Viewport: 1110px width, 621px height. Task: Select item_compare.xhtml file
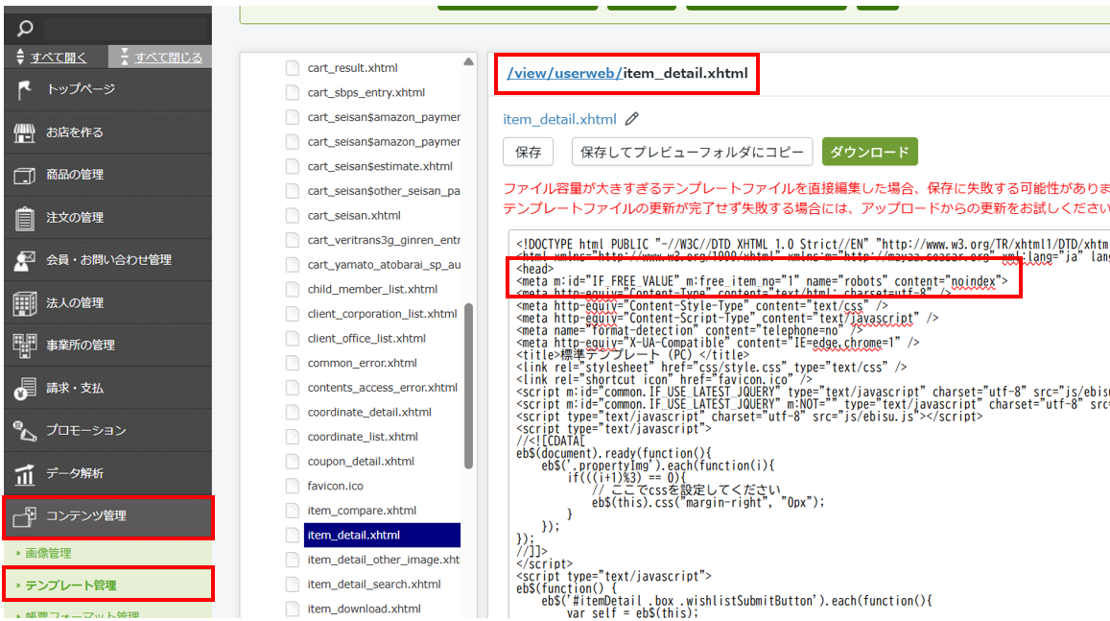[x=362, y=511]
